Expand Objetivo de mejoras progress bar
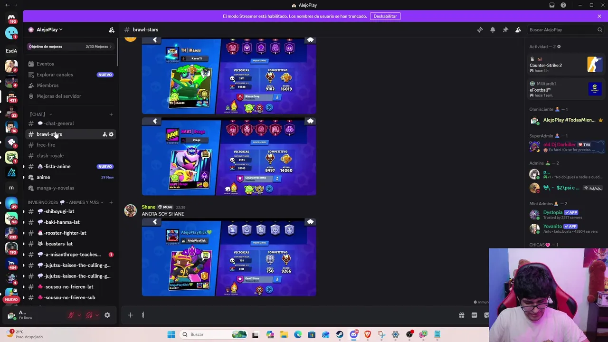Screen dimensions: 608x342 pyautogui.click(x=70, y=47)
